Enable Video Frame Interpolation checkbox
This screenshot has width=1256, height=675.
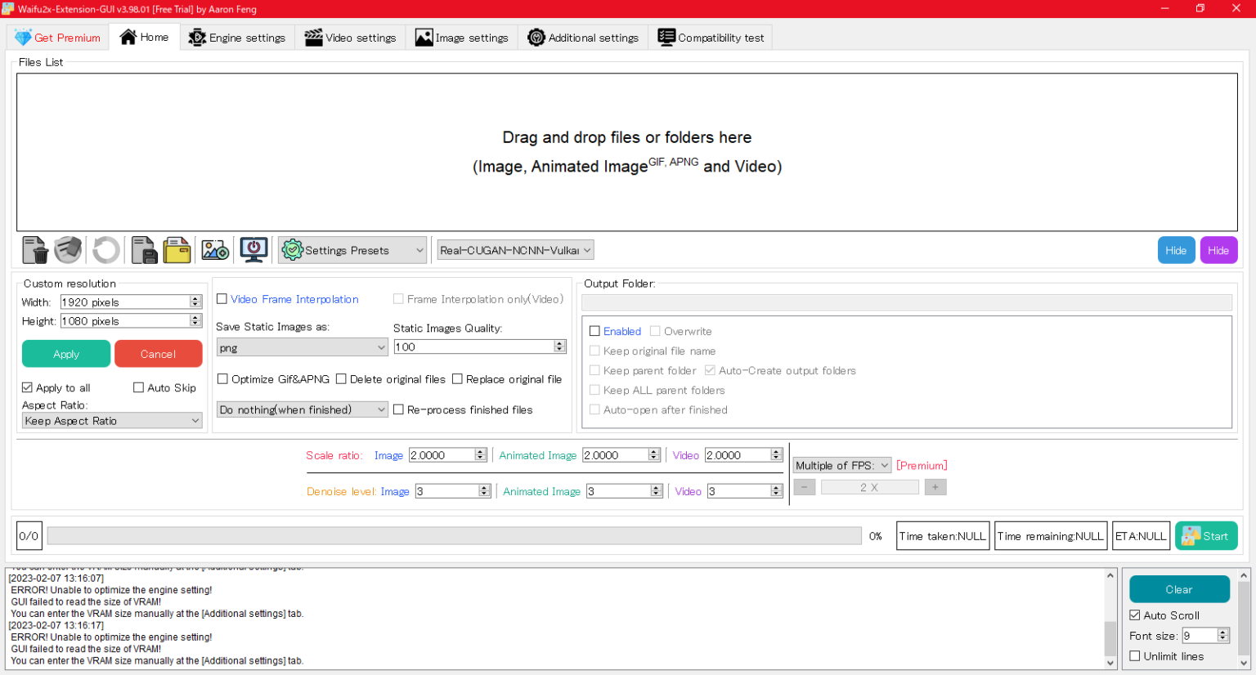click(222, 299)
